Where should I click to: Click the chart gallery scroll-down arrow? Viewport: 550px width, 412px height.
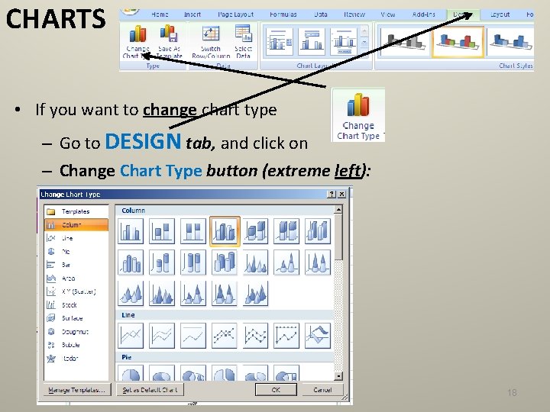338,376
